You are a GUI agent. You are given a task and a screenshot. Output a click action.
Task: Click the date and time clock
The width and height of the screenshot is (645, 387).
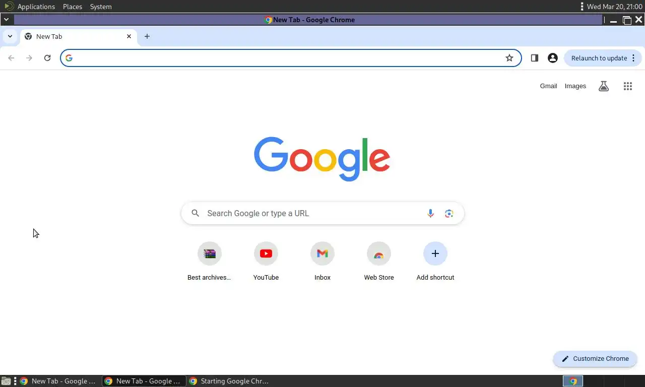(615, 7)
